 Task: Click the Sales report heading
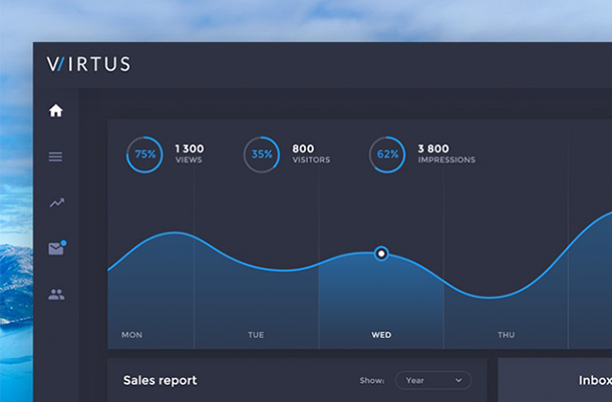(x=160, y=380)
